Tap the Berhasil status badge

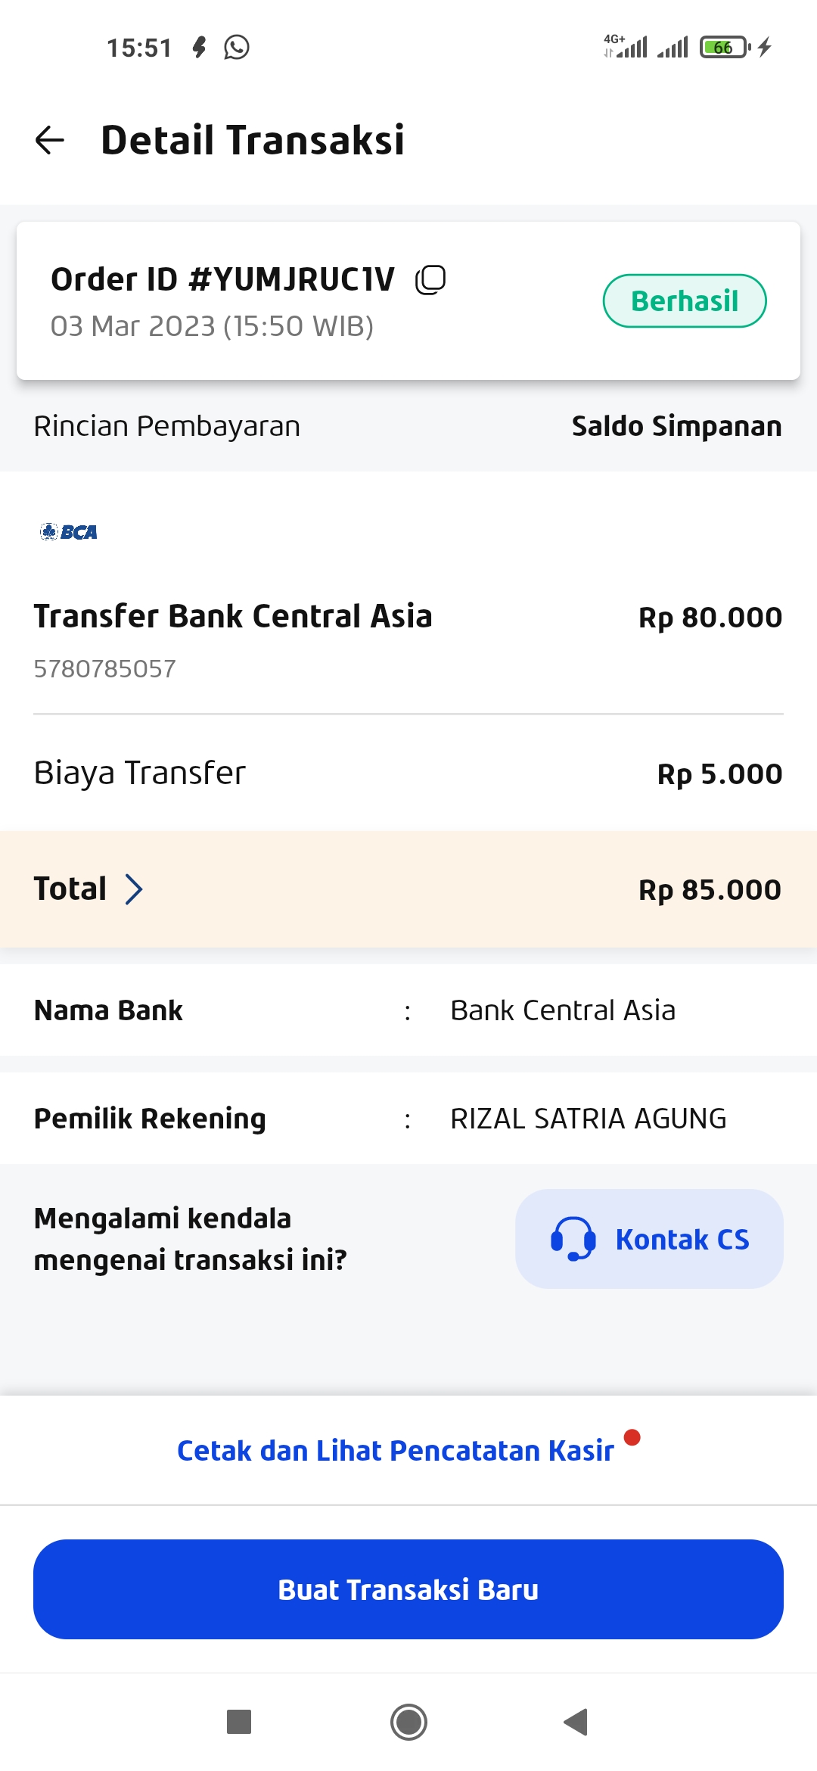684,300
